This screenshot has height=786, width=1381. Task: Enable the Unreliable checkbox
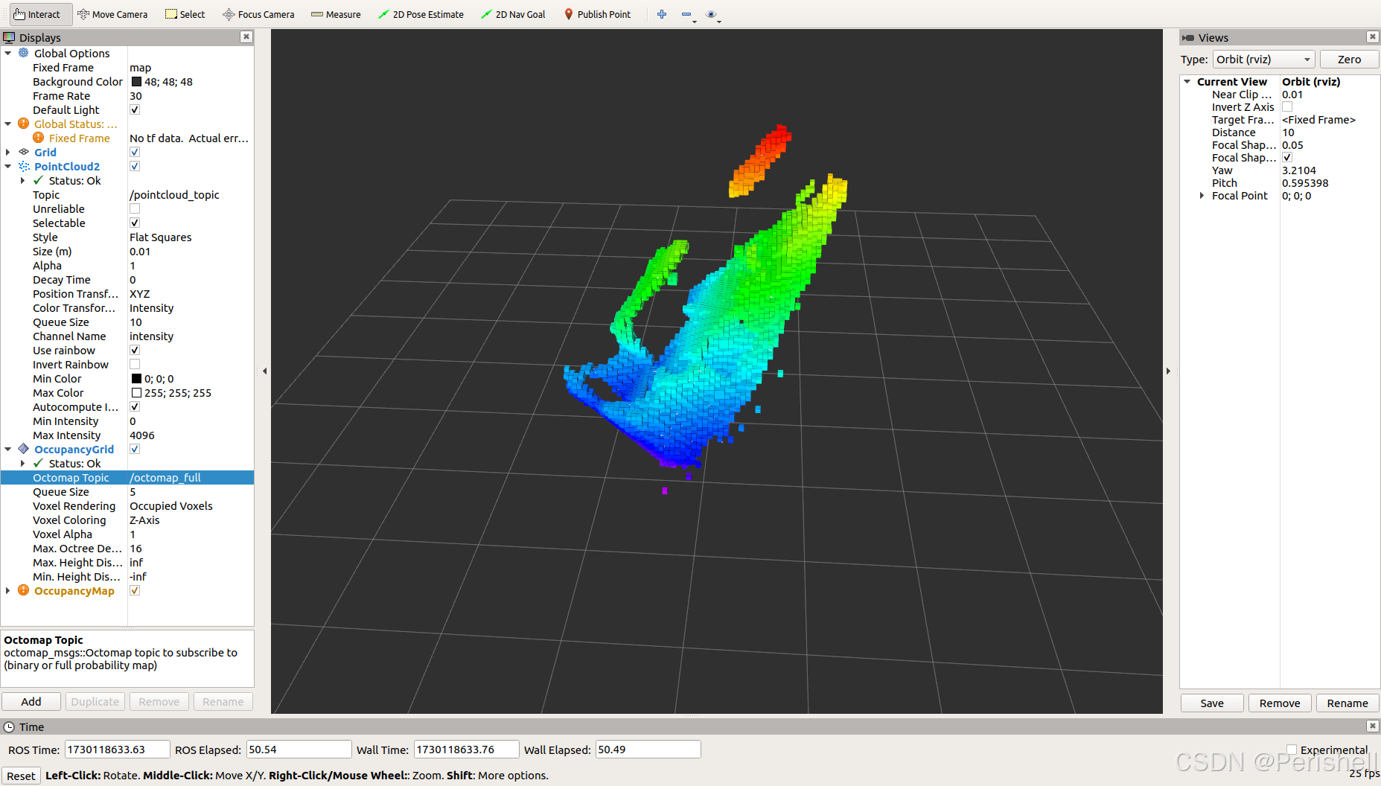[135, 208]
